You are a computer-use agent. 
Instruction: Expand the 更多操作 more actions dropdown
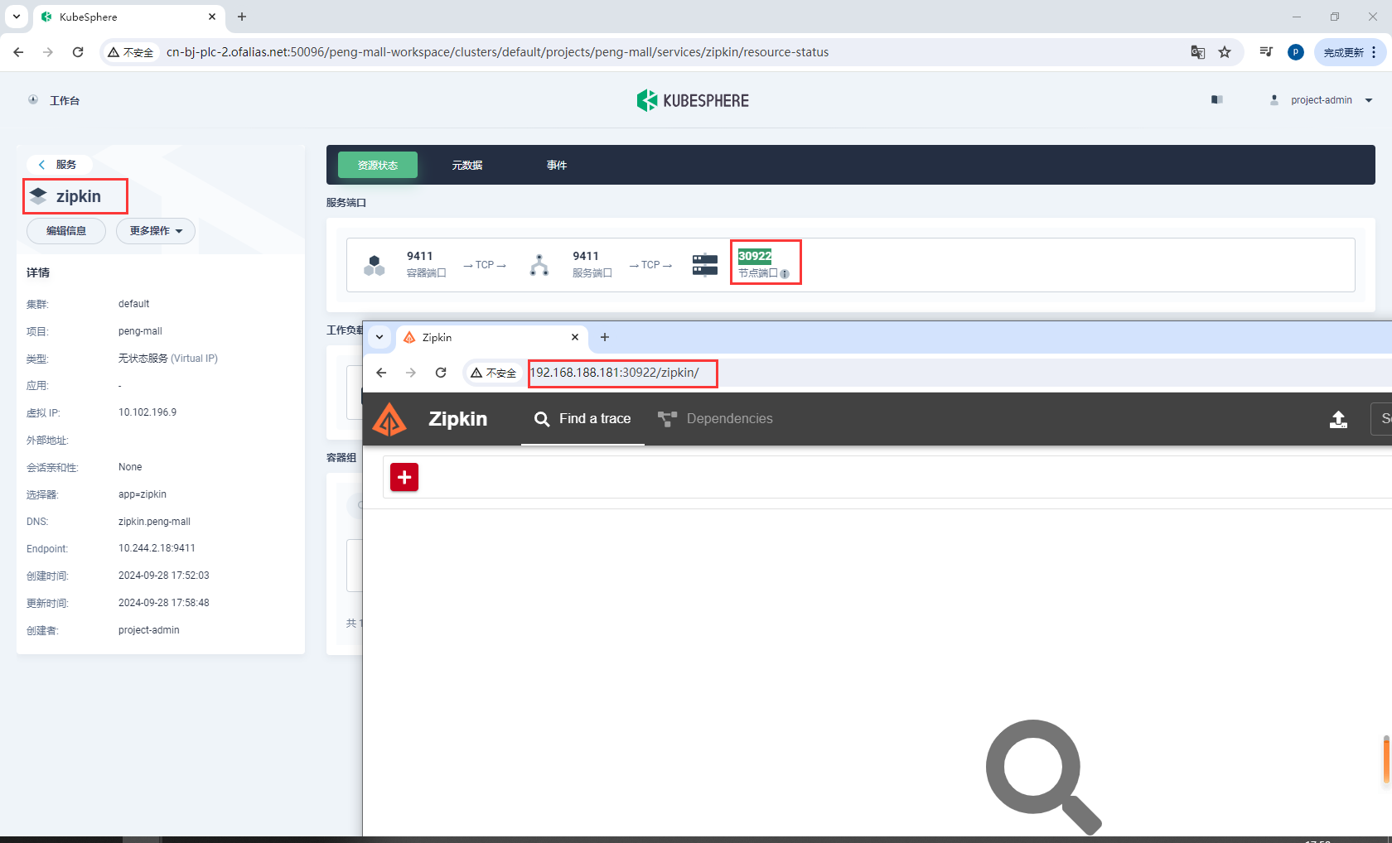(x=156, y=231)
